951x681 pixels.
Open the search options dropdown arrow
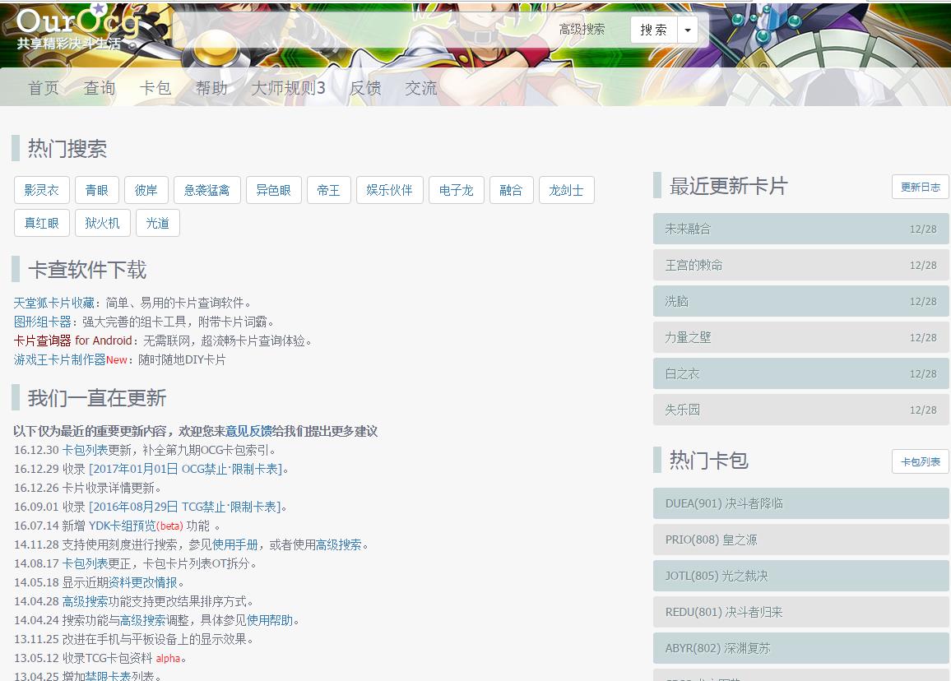click(x=687, y=30)
